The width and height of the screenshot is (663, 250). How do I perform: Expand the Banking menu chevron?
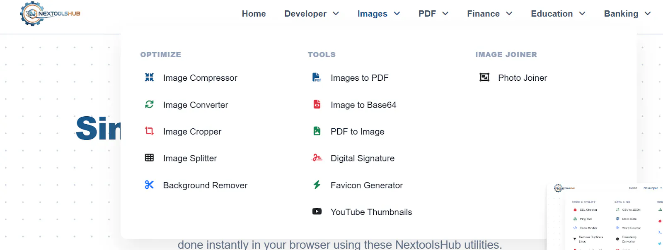point(648,14)
